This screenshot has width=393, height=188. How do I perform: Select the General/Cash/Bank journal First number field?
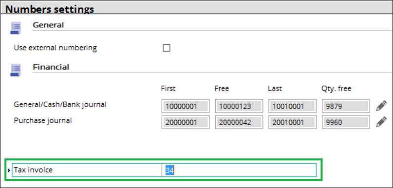coord(186,106)
